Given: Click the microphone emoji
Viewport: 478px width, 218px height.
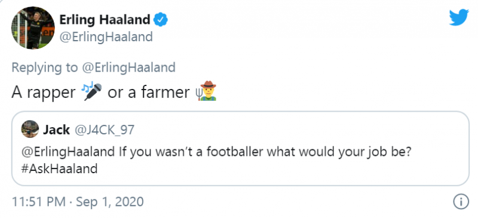Looking at the screenshot, I should point(91,92).
